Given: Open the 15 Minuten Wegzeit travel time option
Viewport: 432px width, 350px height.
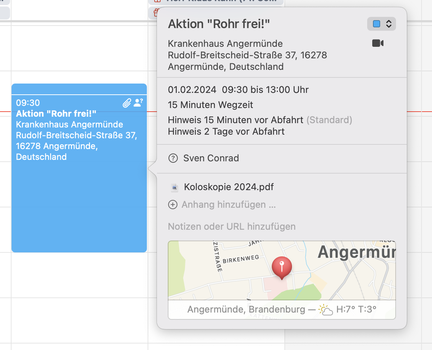Looking at the screenshot, I should [x=211, y=105].
